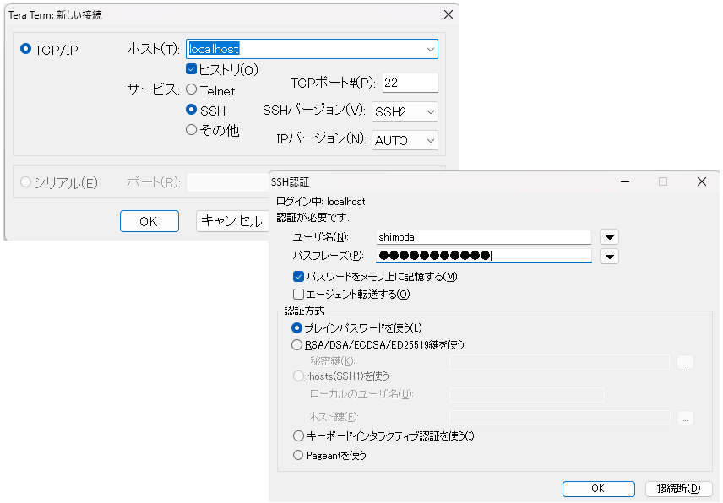Close the Tera Term 新しい接続 dialog
Viewport: 723px width, 503px height.
[448, 14]
